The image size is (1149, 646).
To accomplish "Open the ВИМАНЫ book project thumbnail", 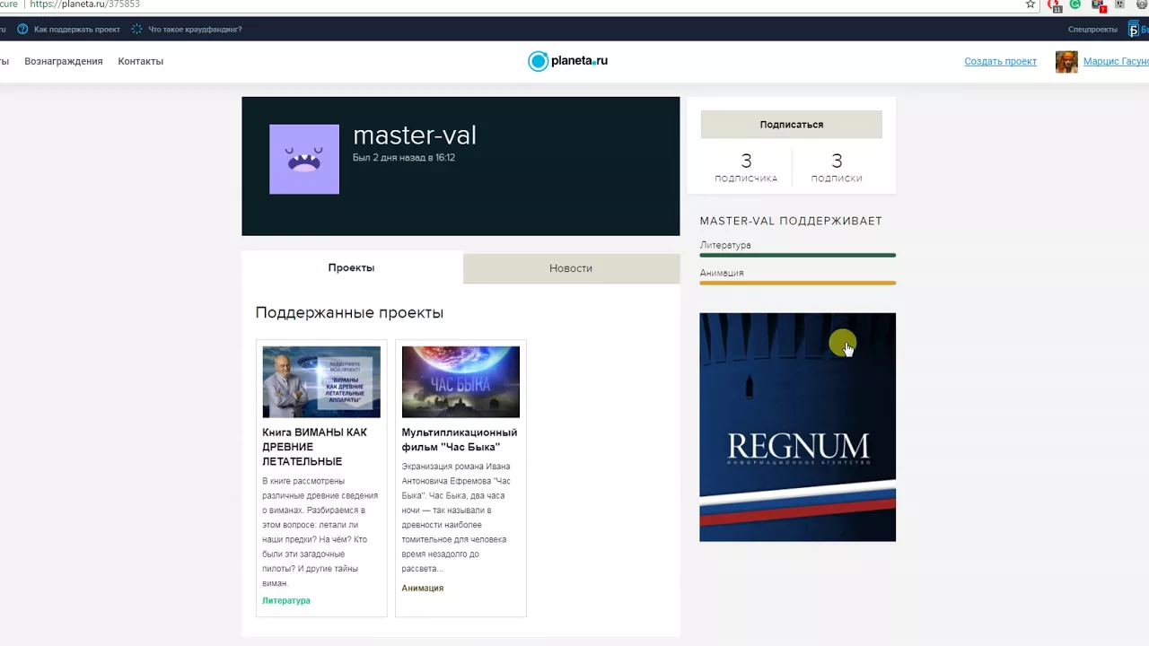I will [x=321, y=382].
